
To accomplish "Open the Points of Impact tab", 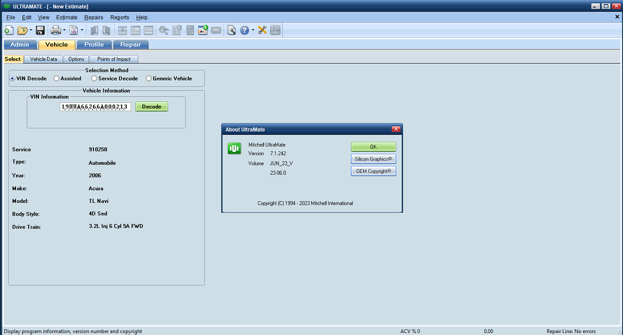I will click(x=114, y=59).
